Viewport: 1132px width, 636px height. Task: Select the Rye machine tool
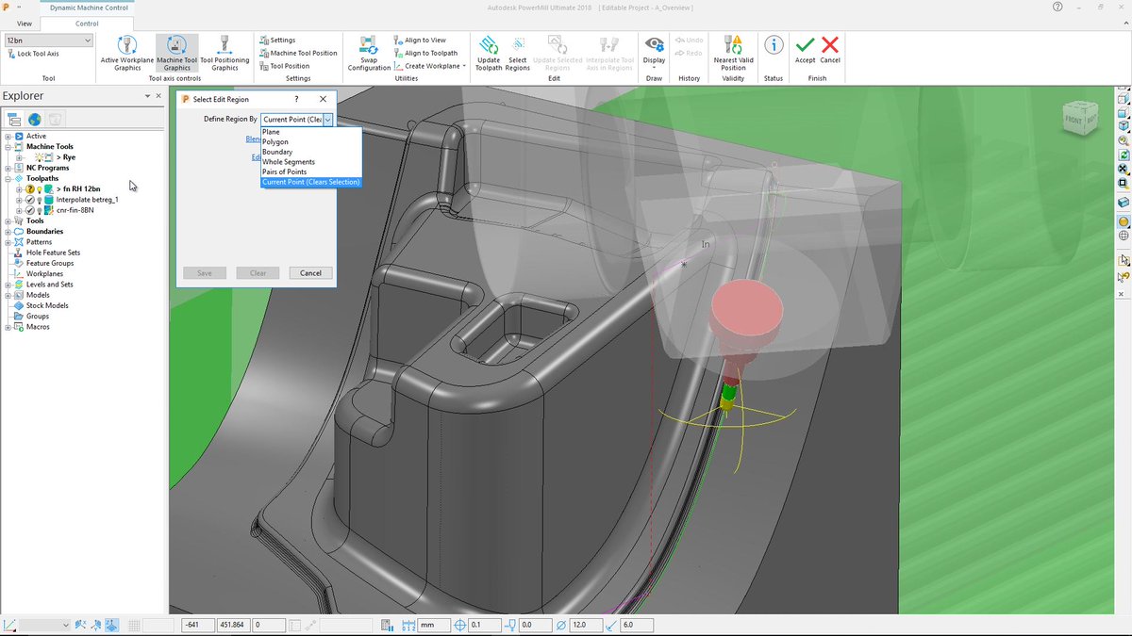[x=66, y=157]
